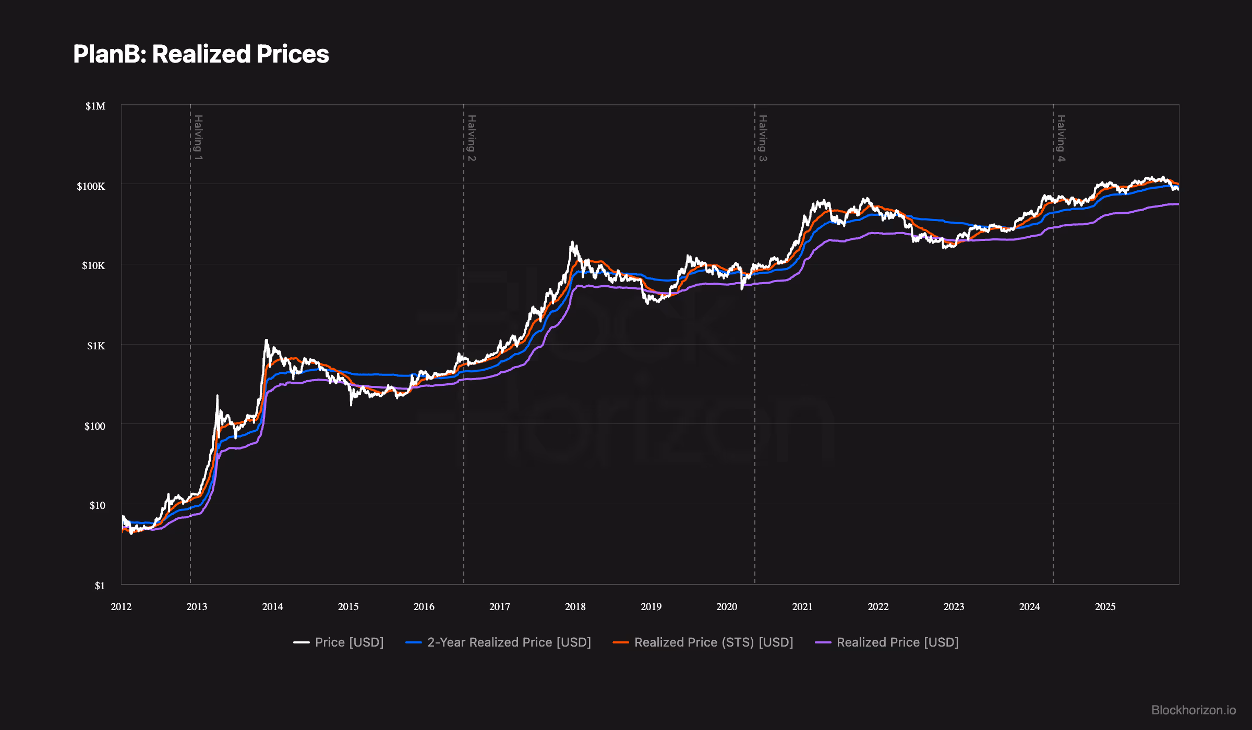
Task: Click the Halving 1 vertical label
Action: click(198, 138)
